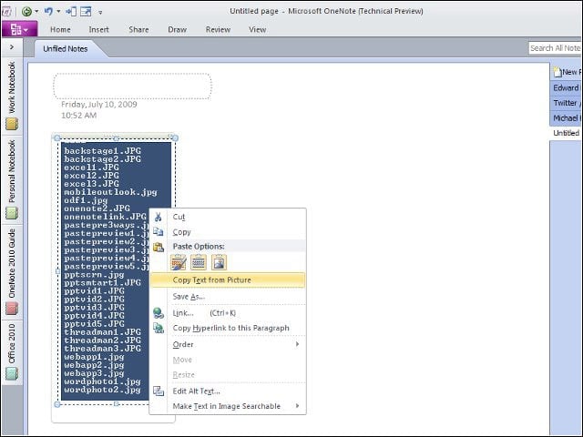Viewport: 583px width, 437px height.
Task: Switch to the Draw ribbon tab
Action: click(x=178, y=29)
